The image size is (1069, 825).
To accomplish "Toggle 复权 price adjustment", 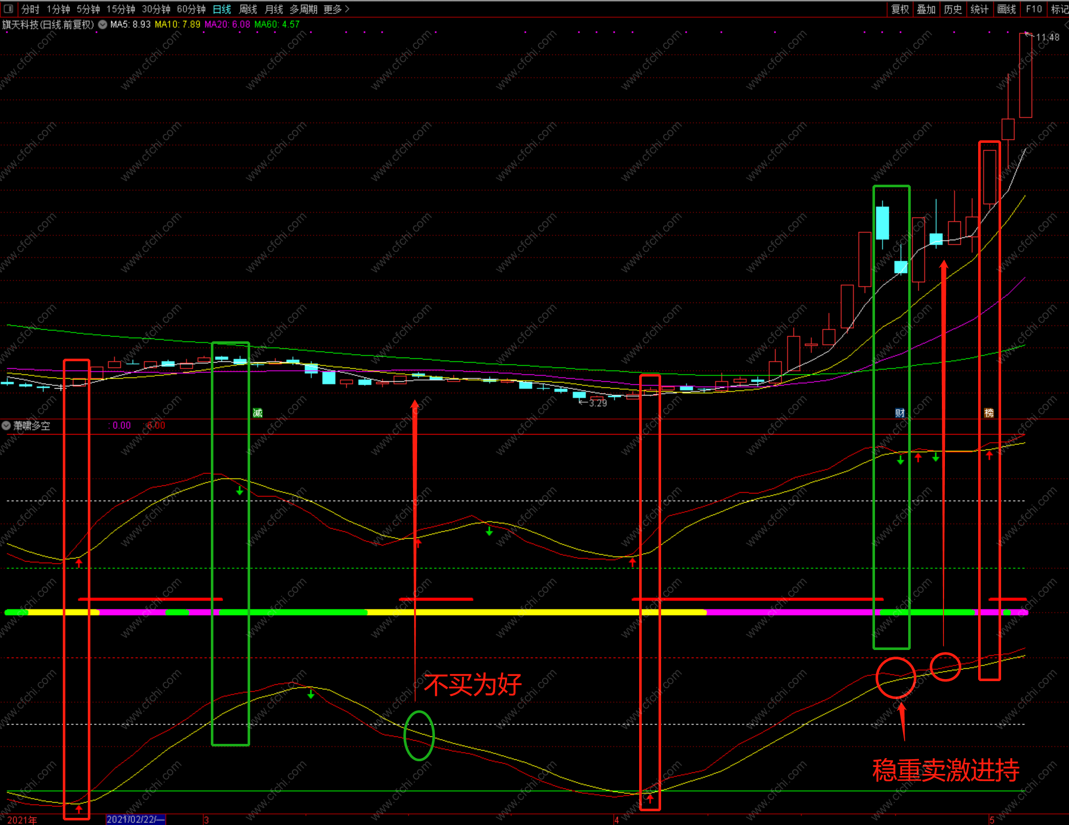I will (900, 9).
